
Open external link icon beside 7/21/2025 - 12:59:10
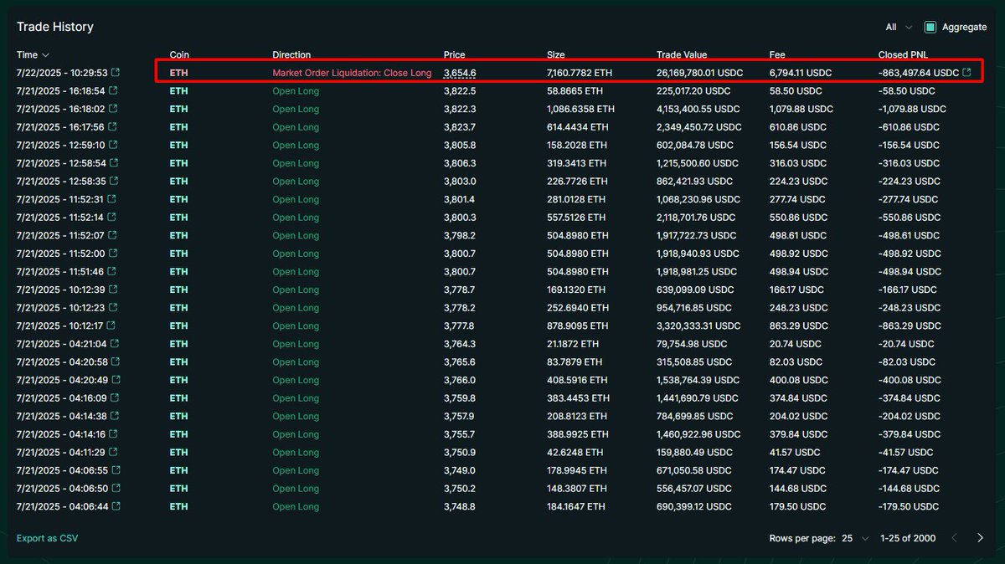point(113,145)
